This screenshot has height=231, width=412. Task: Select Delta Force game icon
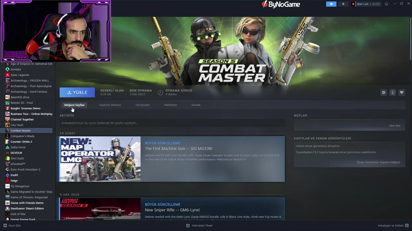pyautogui.click(x=7, y=147)
